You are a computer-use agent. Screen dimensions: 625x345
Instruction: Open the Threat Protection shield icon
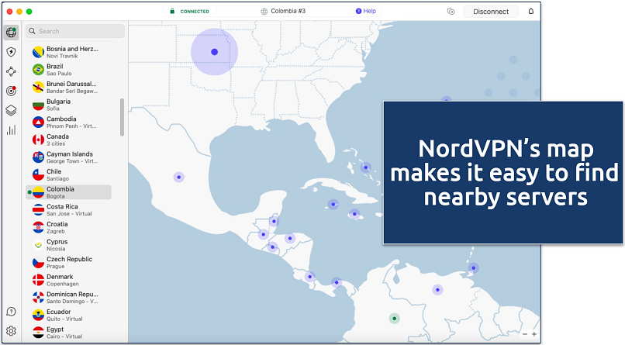click(11, 52)
